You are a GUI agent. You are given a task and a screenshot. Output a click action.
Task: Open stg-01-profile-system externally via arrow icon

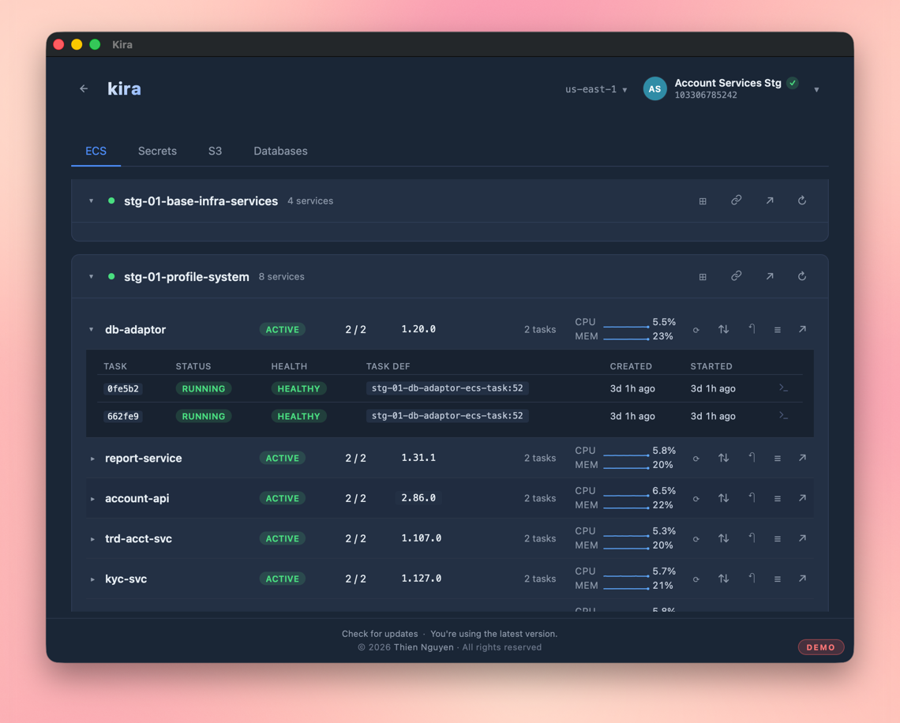769,276
